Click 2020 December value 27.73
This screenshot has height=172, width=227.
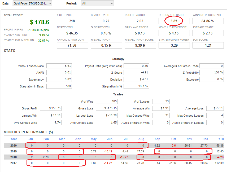coord(204,145)
